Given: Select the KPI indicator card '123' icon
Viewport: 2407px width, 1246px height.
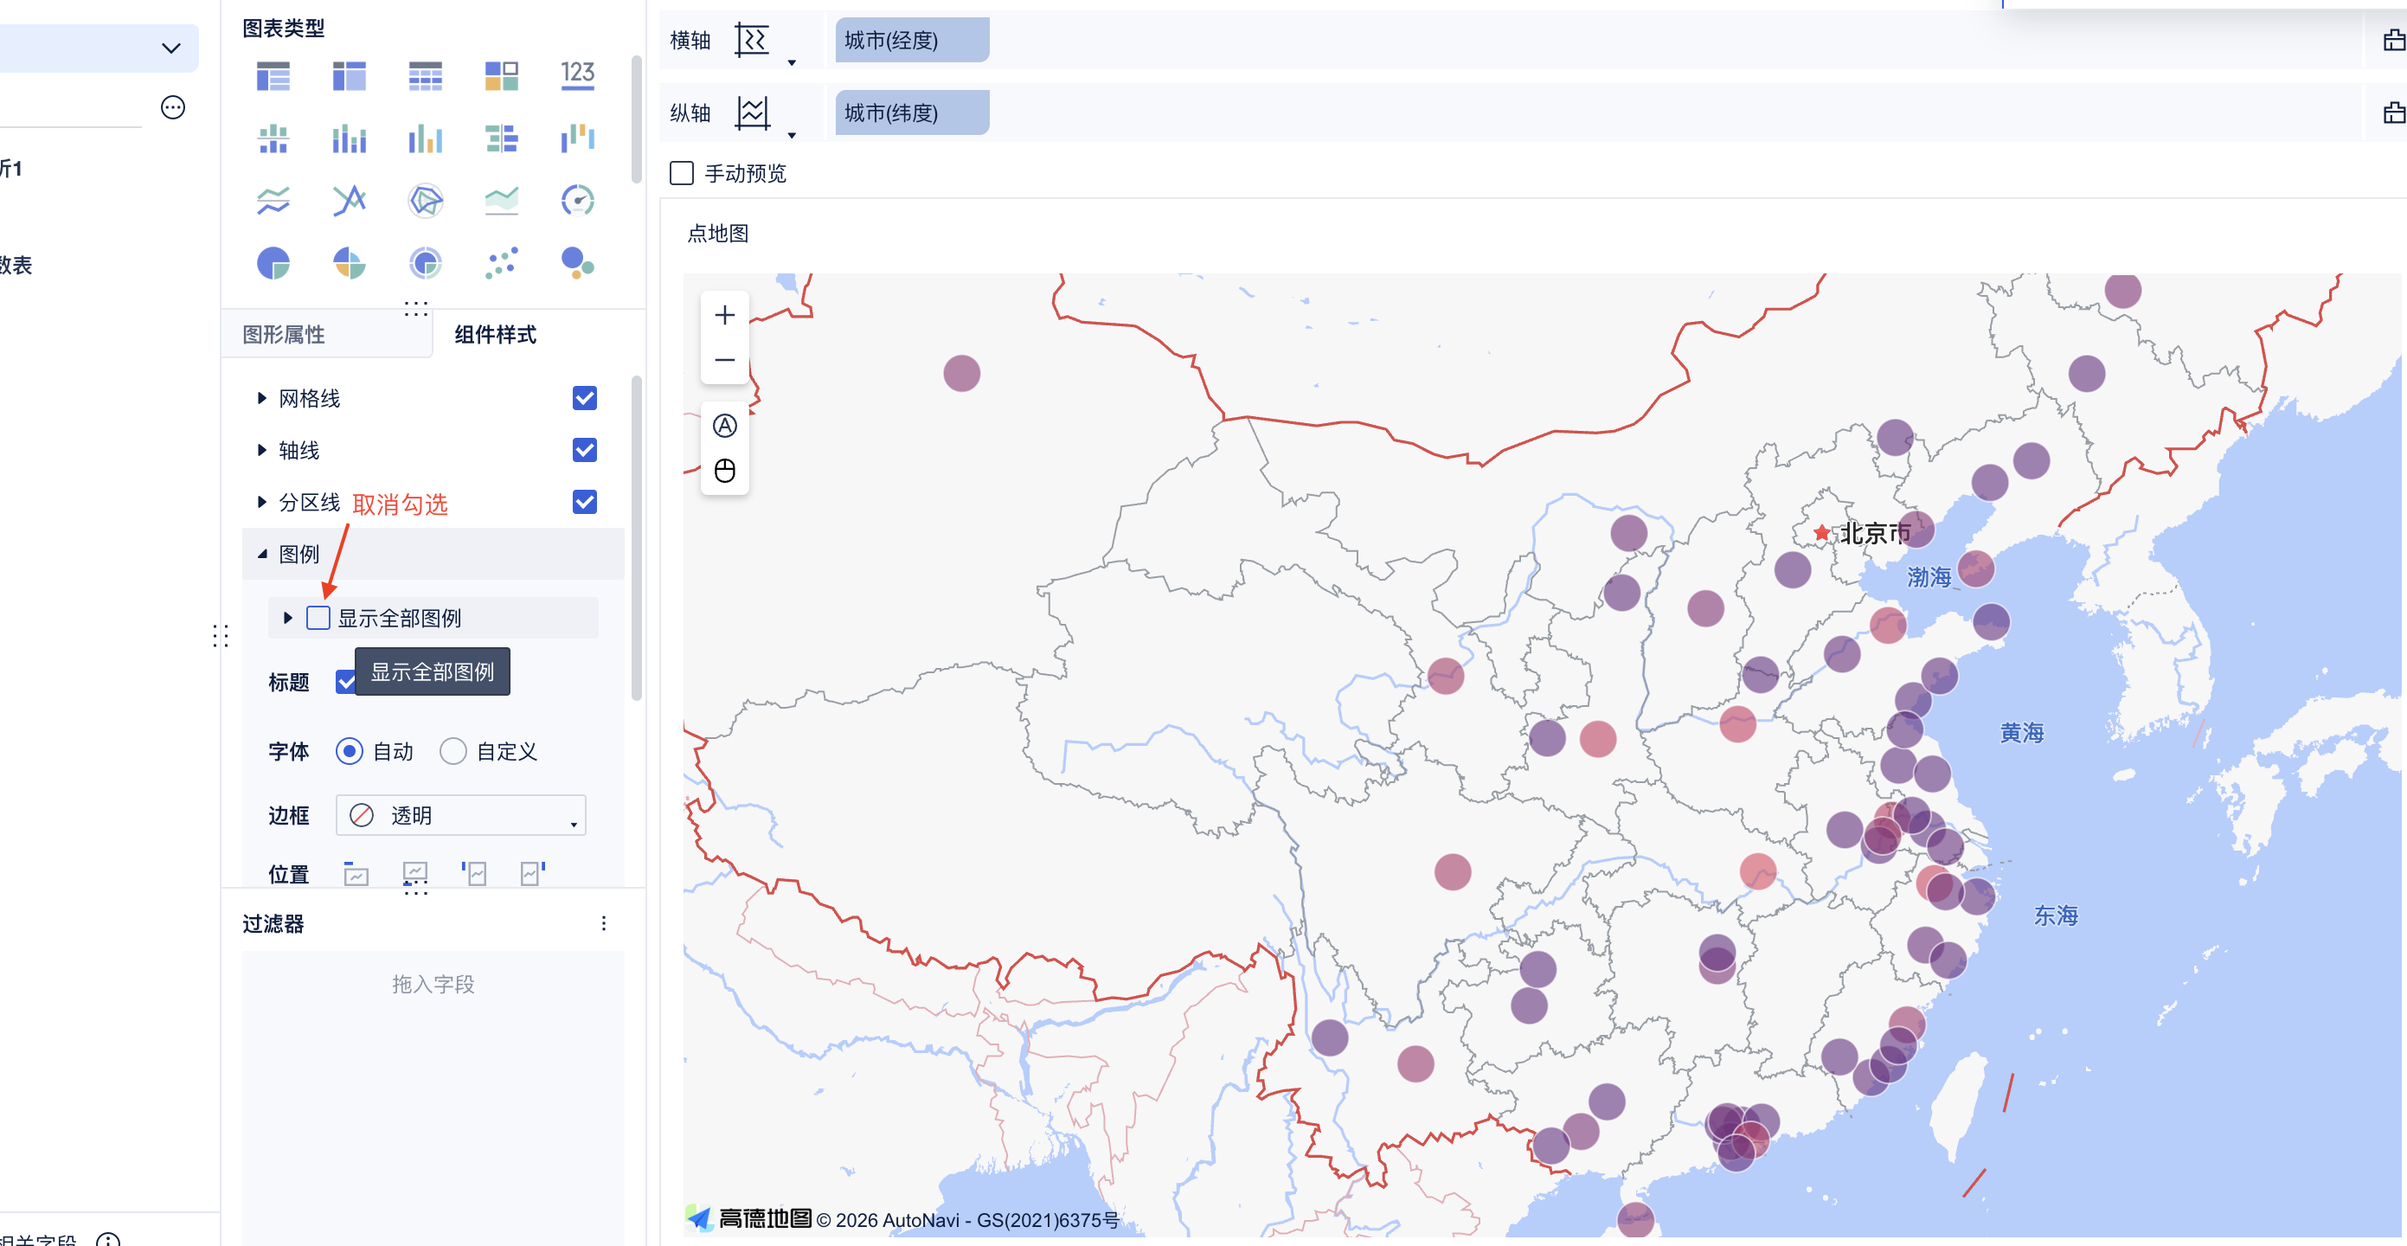Looking at the screenshot, I should point(577,74).
